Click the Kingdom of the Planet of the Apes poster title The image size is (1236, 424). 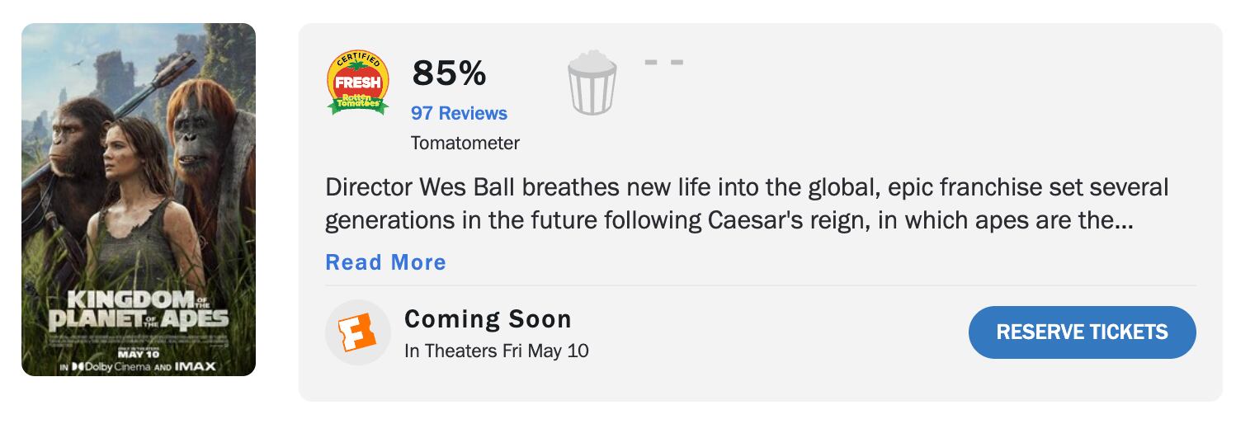pyautogui.click(x=138, y=309)
